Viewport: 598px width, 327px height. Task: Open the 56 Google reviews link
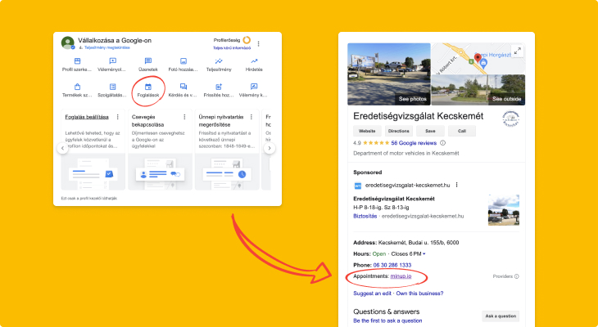[x=414, y=143]
